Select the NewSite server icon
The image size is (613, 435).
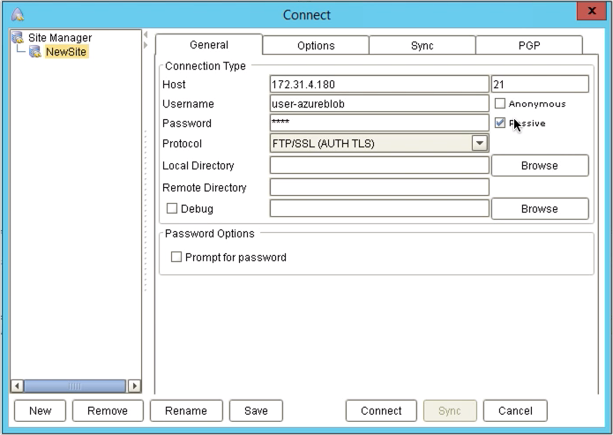(35, 52)
